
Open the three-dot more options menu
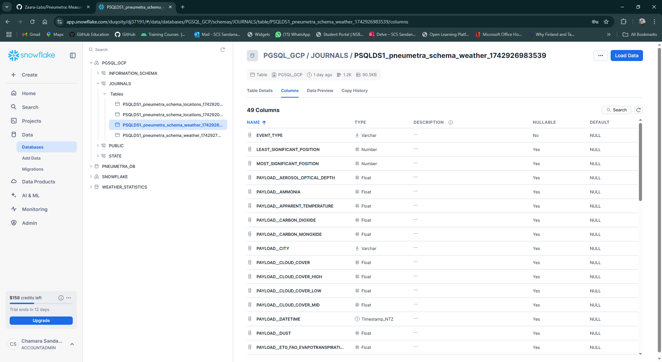(x=600, y=56)
